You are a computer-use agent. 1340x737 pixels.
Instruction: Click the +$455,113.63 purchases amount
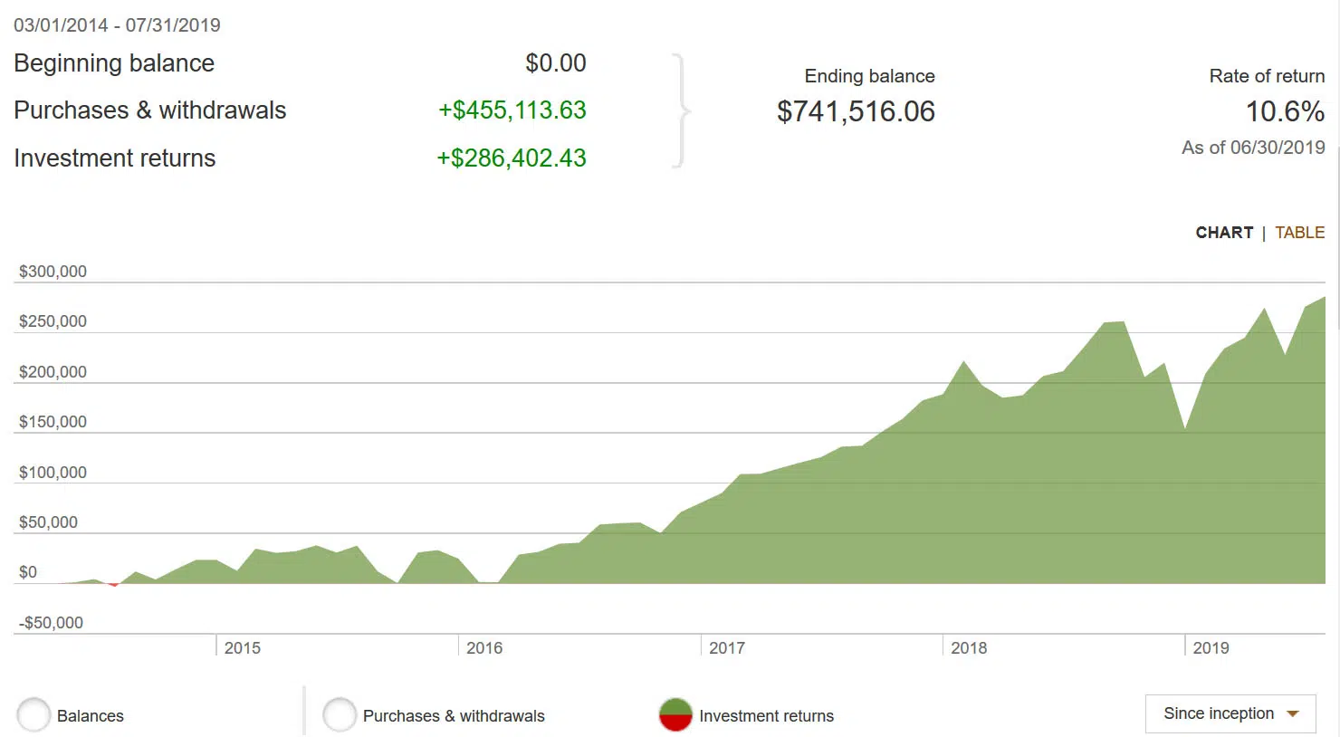click(512, 110)
